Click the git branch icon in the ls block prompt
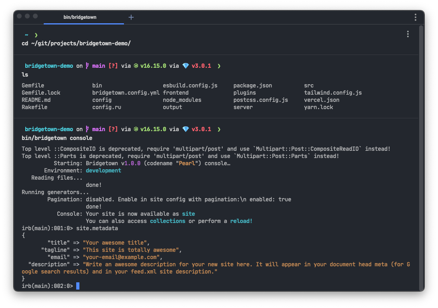Image resolution: width=438 pixels, height=308 pixels. [x=87, y=66]
